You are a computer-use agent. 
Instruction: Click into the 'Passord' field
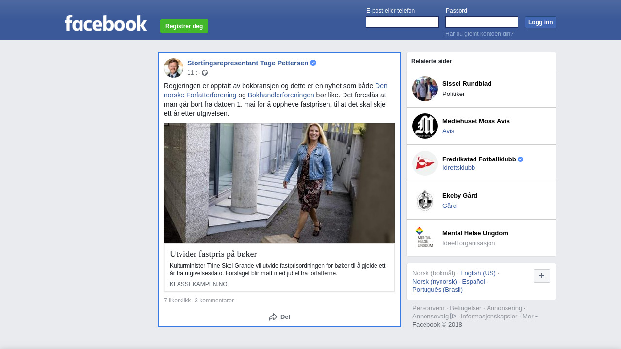coord(482,22)
